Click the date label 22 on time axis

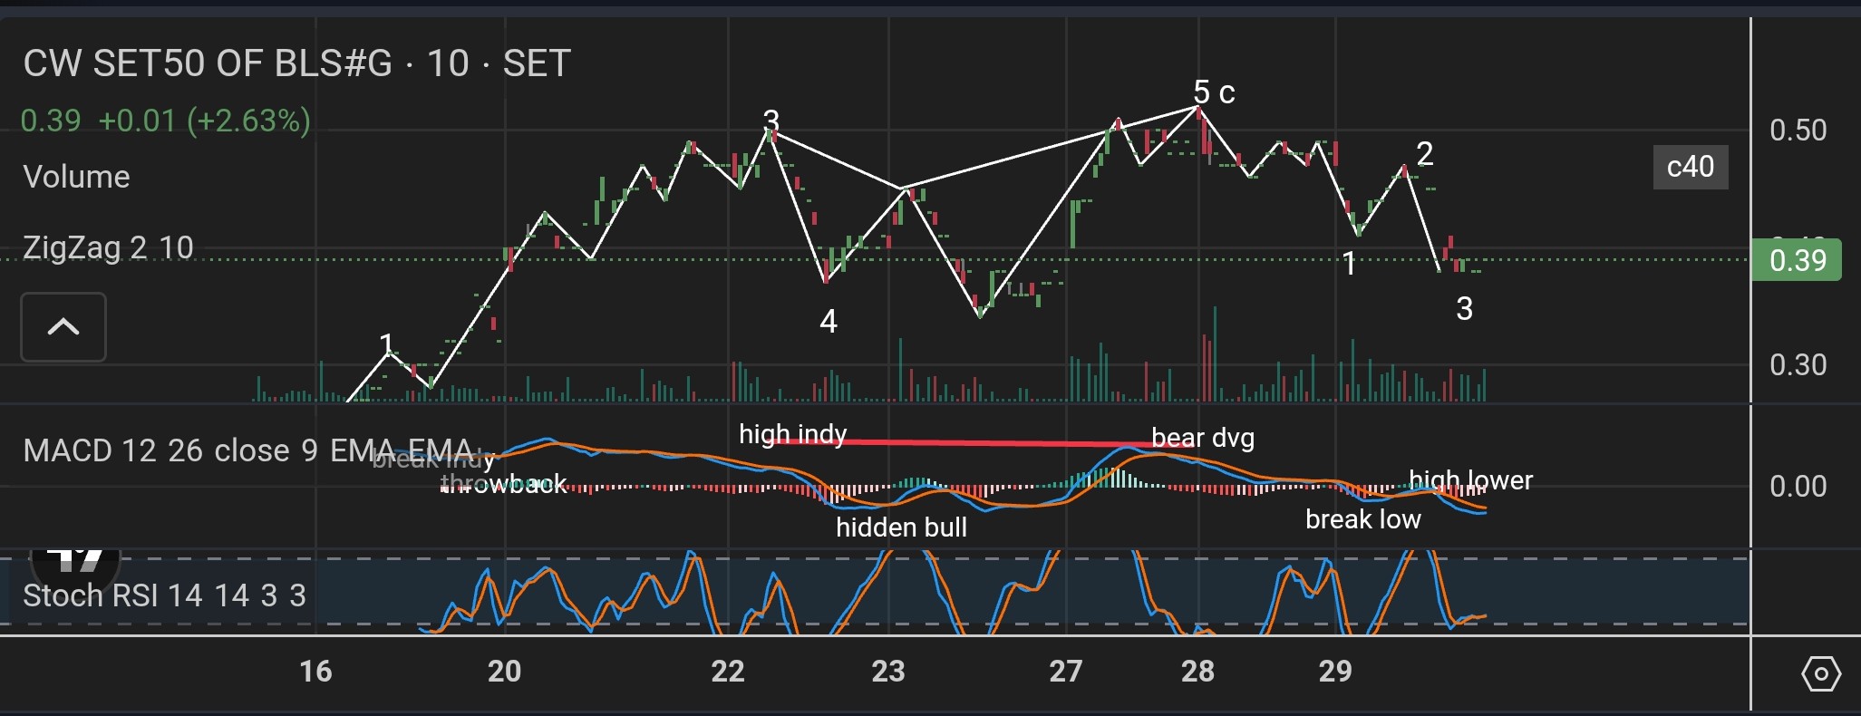pos(728,672)
